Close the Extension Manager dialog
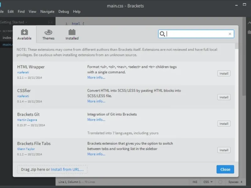This screenshot has height=188, width=251. pyautogui.click(x=225, y=169)
